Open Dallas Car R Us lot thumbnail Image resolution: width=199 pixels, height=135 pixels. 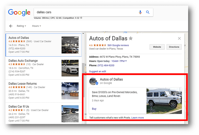pos(70,114)
